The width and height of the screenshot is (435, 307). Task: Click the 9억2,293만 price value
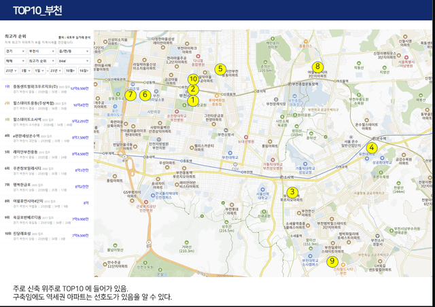click(80, 121)
